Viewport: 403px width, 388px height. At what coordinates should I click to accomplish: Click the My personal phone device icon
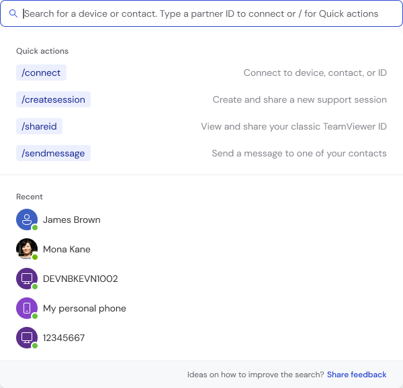(26, 308)
